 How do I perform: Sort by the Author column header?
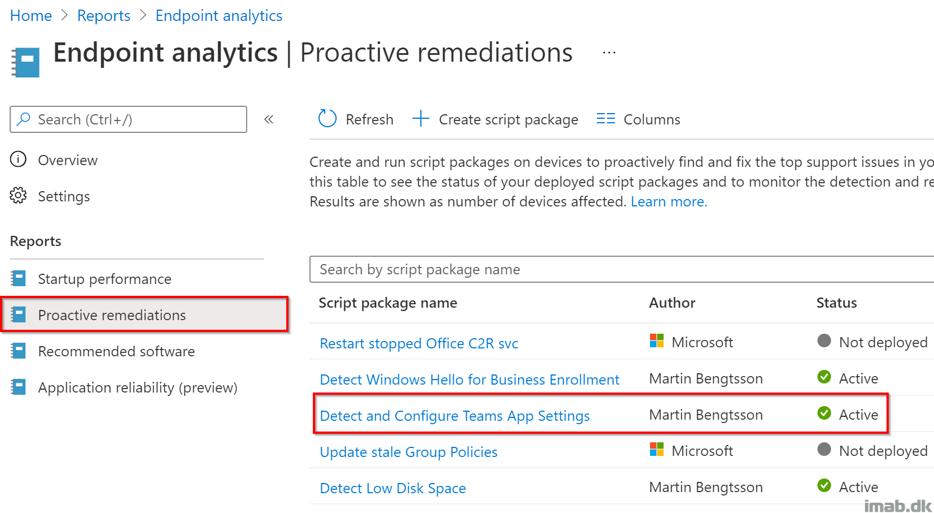[x=672, y=303]
